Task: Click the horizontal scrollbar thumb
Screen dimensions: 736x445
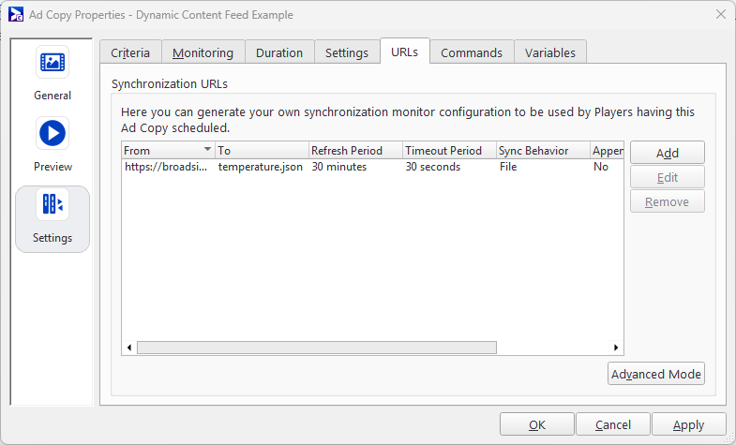Action: [x=316, y=348]
